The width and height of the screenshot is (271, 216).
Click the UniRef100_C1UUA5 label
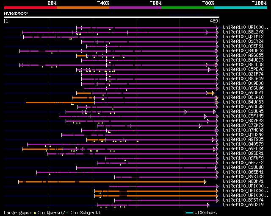(243, 112)
